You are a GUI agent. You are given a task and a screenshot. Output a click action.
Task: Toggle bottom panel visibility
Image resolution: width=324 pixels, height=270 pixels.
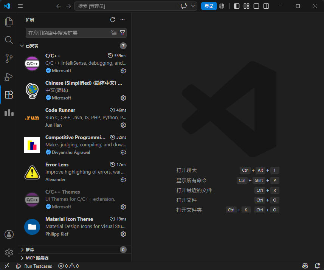(x=256, y=6)
